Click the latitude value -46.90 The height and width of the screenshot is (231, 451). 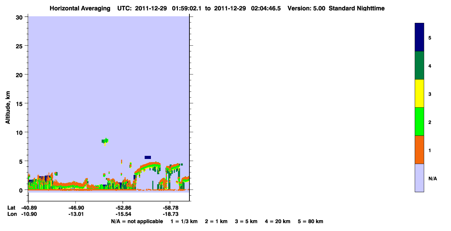[76, 208]
